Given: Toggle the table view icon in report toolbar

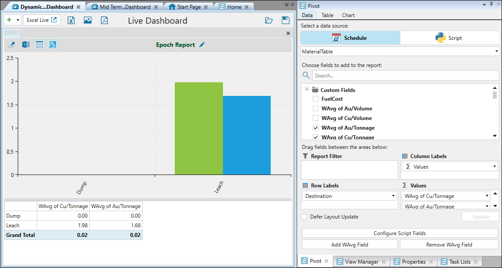Looking at the screenshot, I should [39, 45].
